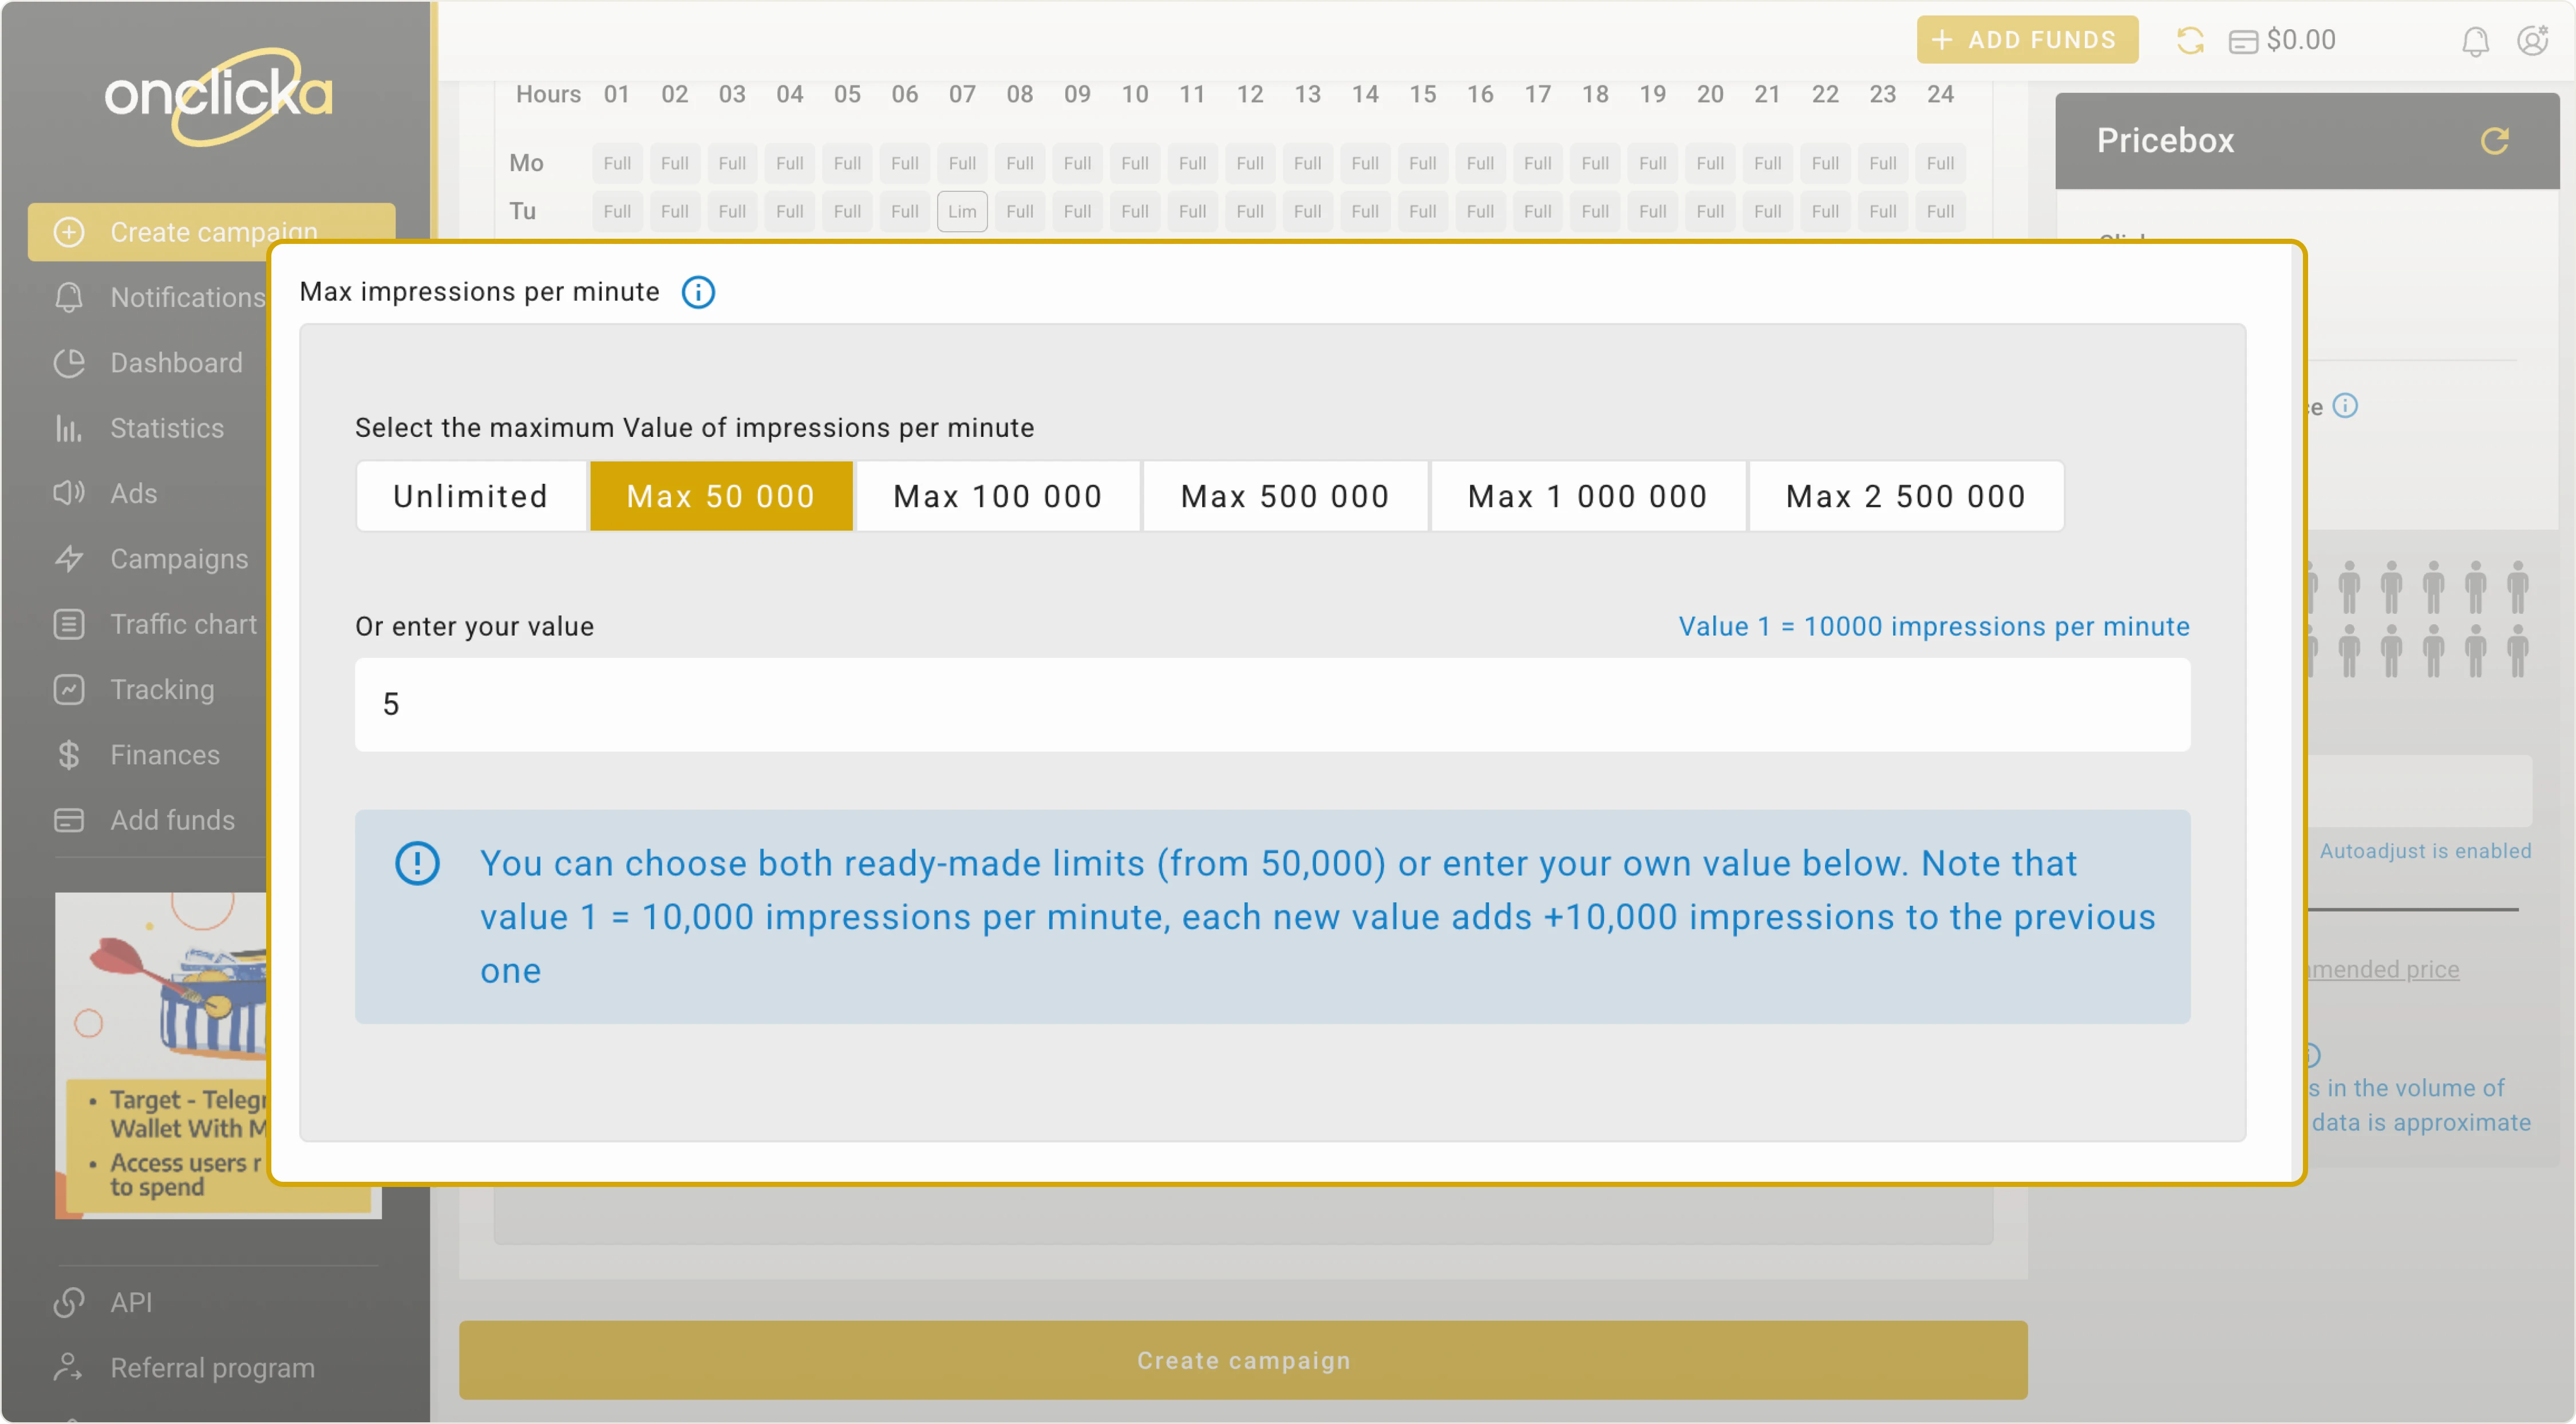Open Finances via the dollar icon
This screenshot has width=2576, height=1424.
click(x=68, y=755)
